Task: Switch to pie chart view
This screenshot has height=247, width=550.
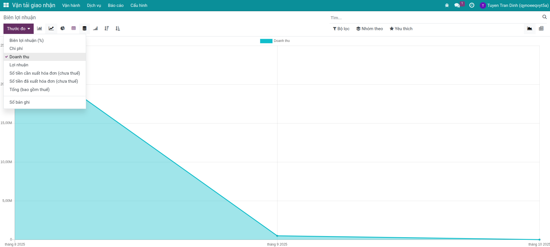Action: 62,28
